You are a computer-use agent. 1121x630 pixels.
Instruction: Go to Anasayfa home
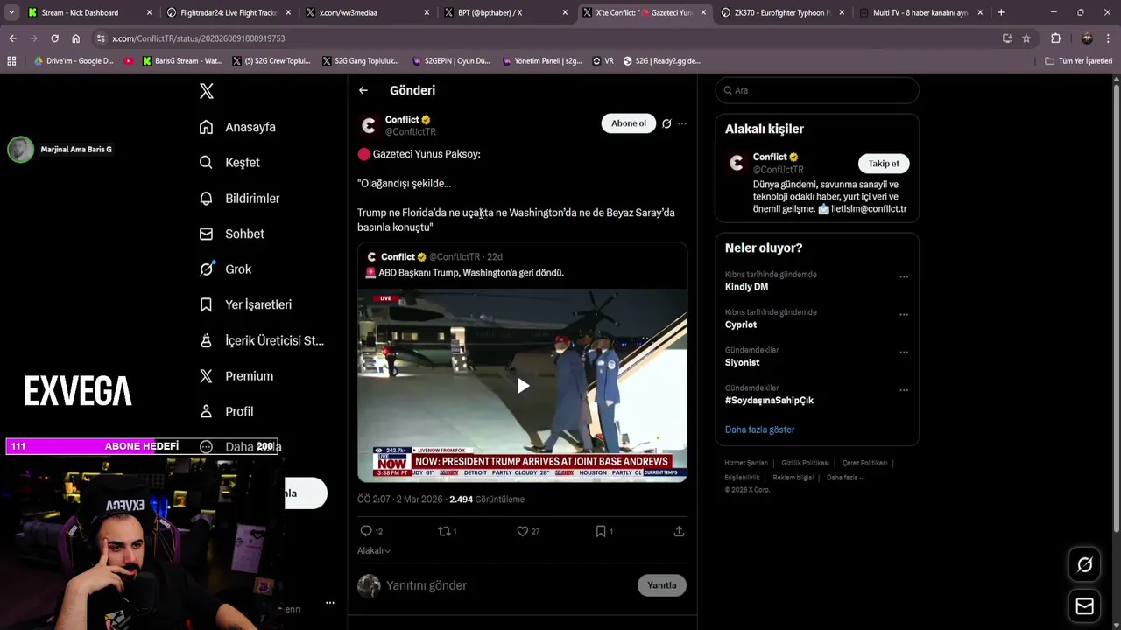[x=237, y=127]
